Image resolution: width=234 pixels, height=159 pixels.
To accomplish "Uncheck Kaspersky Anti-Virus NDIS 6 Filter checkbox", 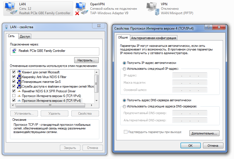I will [14, 77].
